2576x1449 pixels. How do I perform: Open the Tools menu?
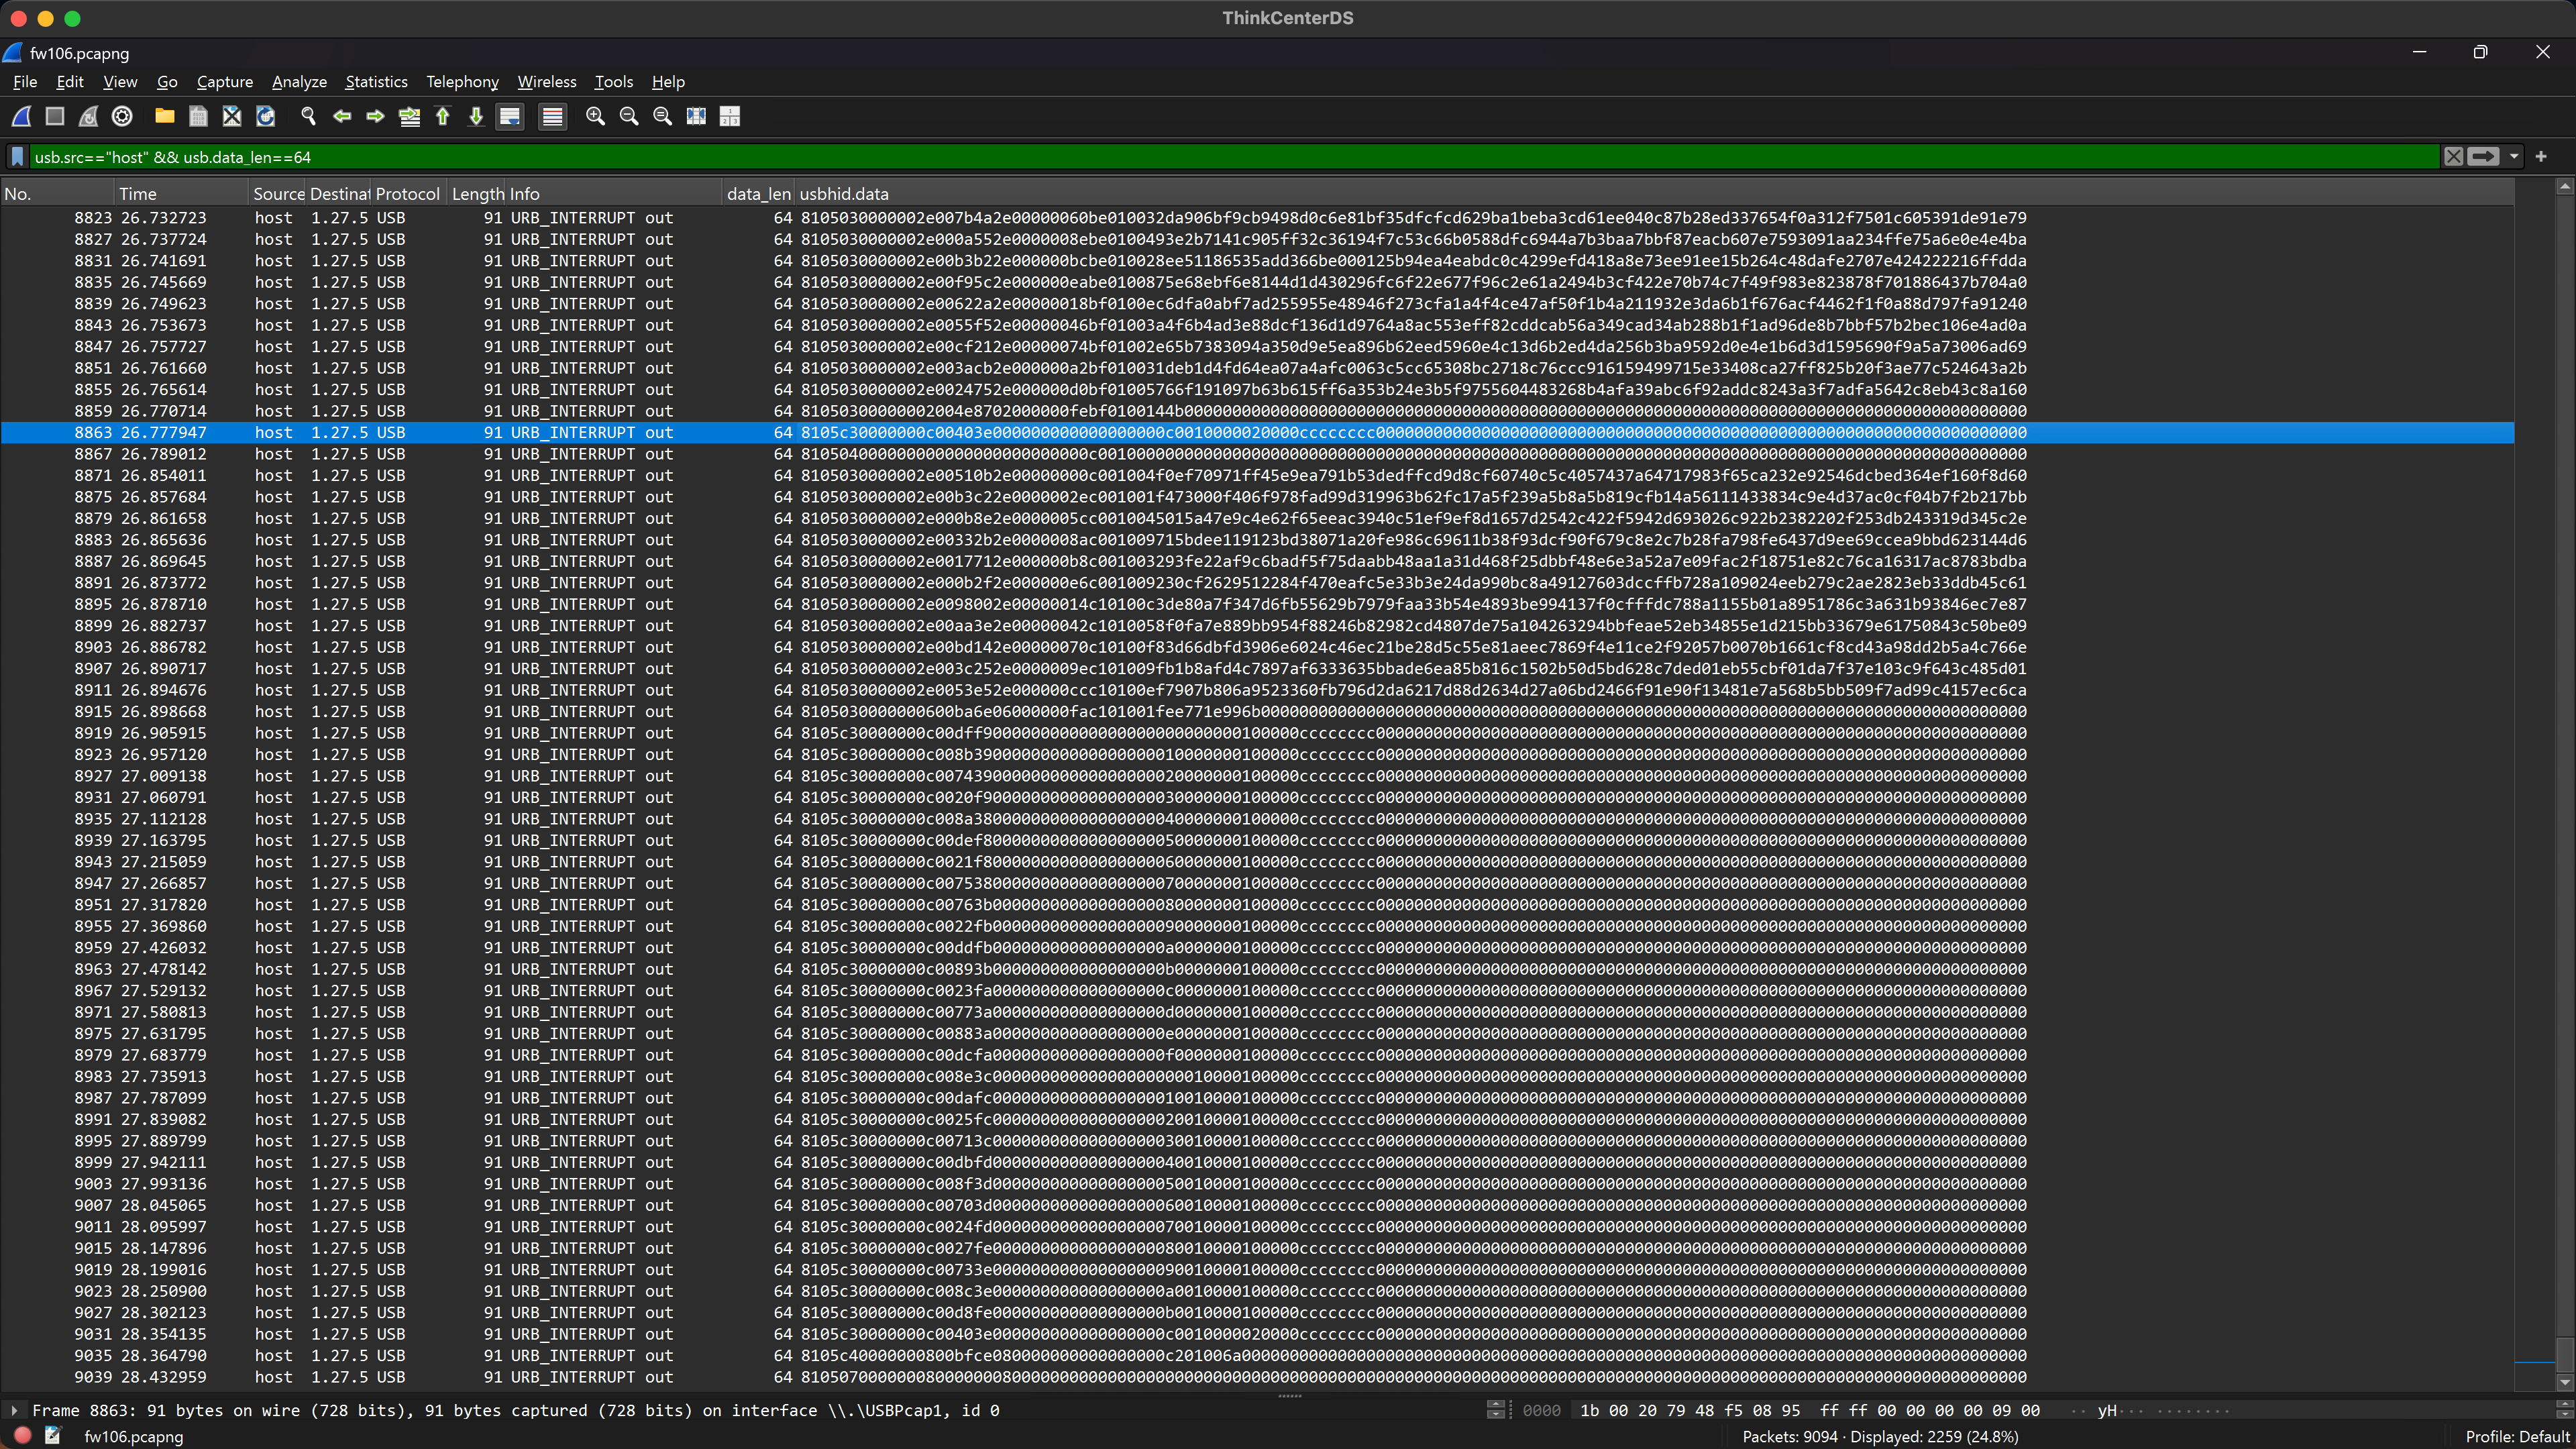(614, 82)
